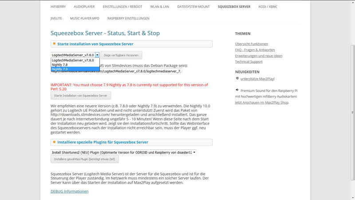The height and width of the screenshot is (200, 355).
Task: Select the highlighted Nightly 7.9 option
Action: pyautogui.click(x=75, y=69)
